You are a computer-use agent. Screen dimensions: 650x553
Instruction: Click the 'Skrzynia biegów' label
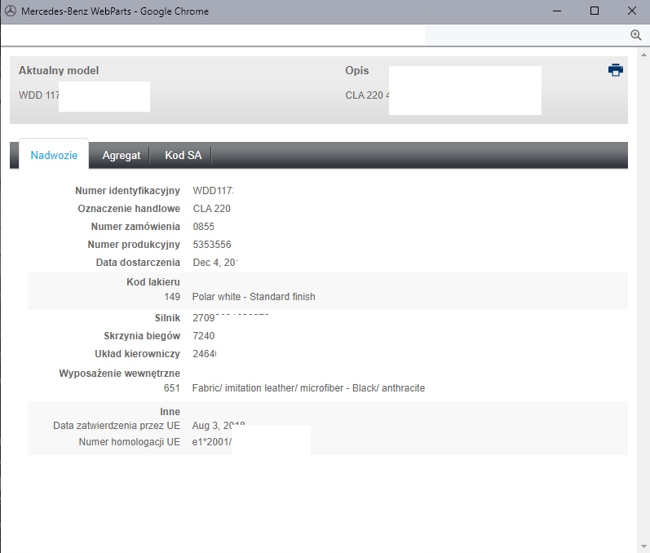tap(142, 336)
